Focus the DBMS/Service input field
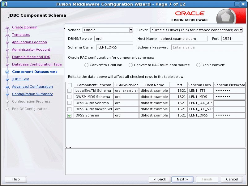Screen dimensions: 248x186 coord(113,39)
